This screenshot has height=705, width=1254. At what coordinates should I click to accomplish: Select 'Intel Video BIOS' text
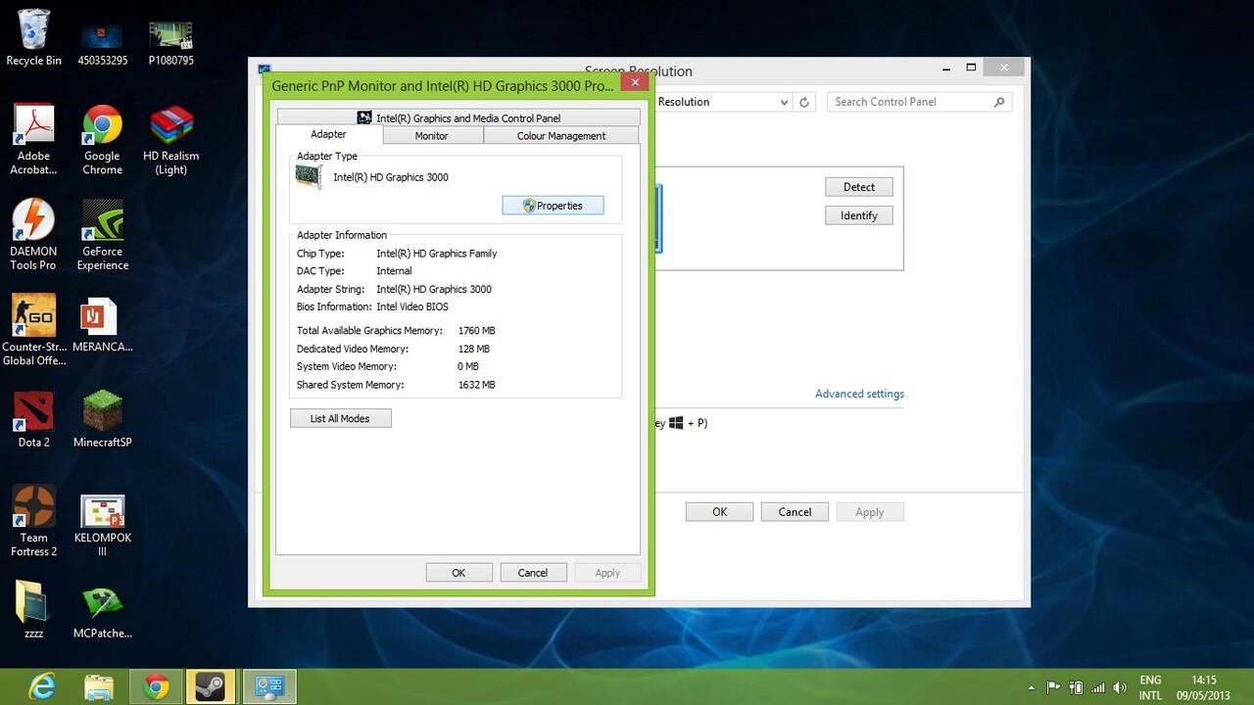tap(412, 306)
